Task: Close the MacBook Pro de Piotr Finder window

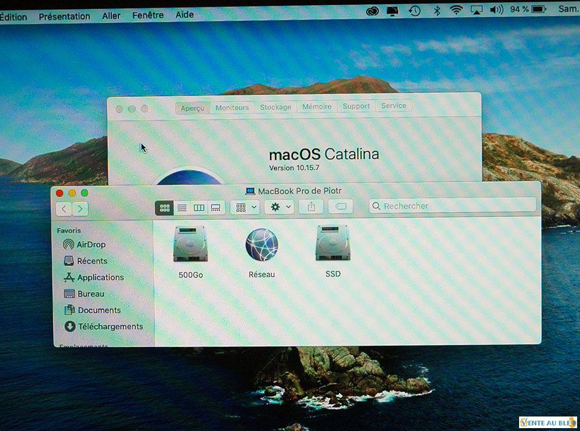Action: pyautogui.click(x=59, y=193)
